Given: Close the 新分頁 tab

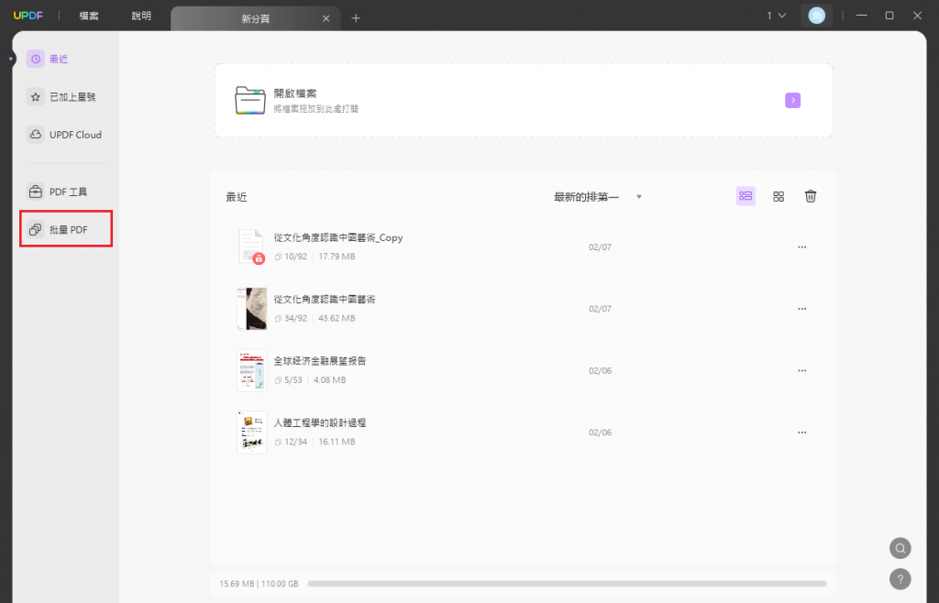Looking at the screenshot, I should pos(326,18).
